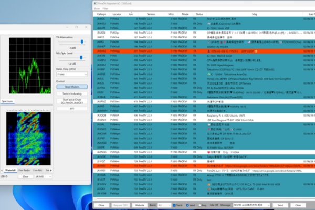Switch to the Frm Mic tab

[38, 170]
